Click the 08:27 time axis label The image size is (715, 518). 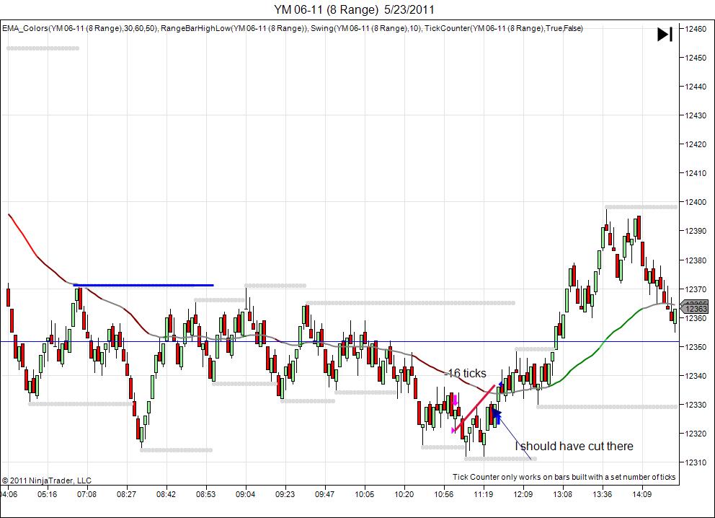(126, 494)
